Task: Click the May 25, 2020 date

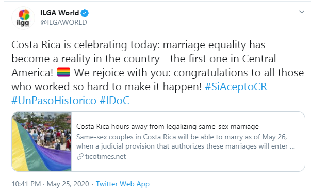Action: (x=68, y=184)
